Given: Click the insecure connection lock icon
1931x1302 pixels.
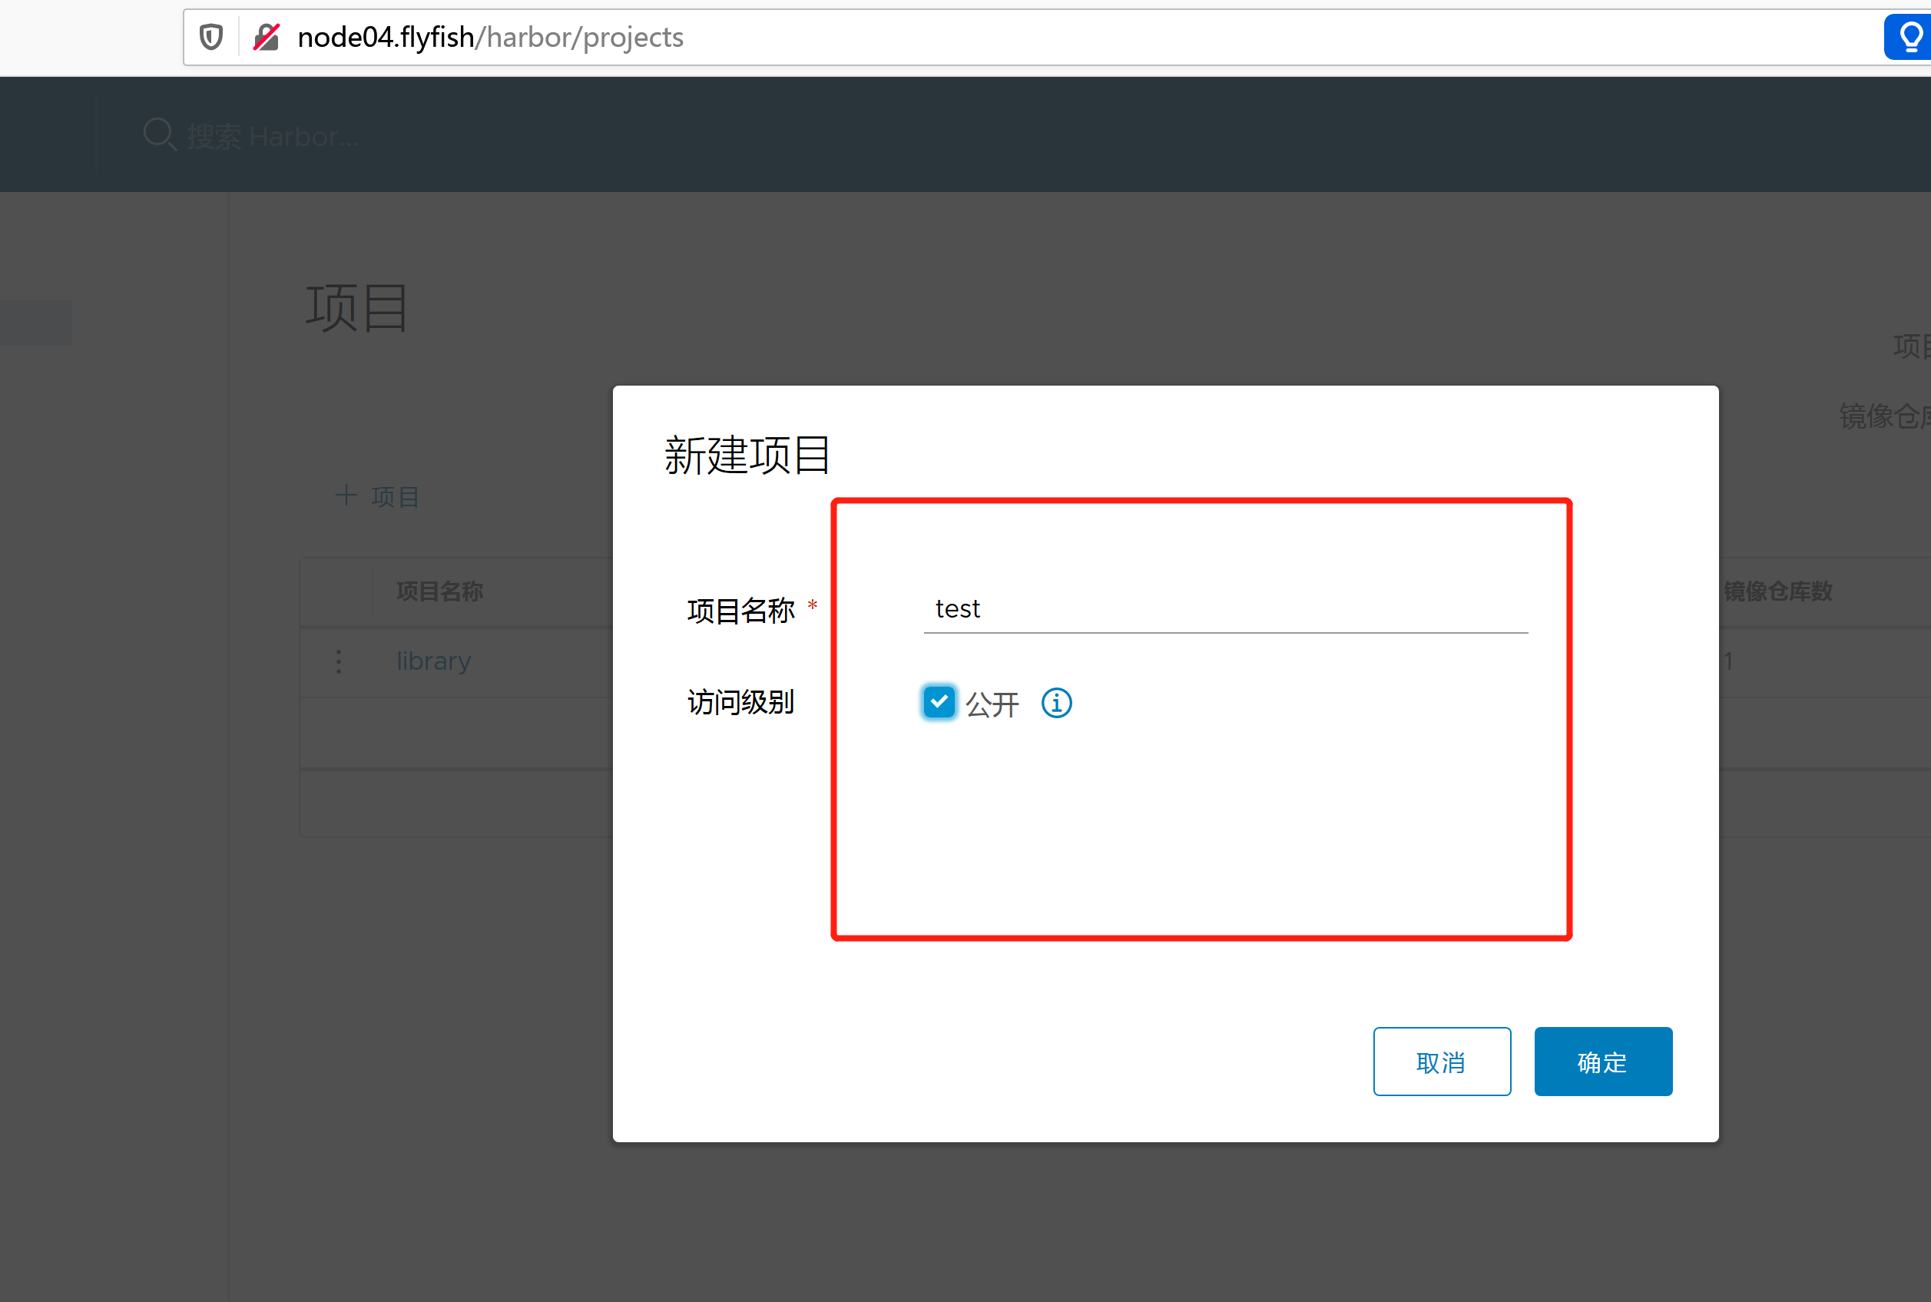Looking at the screenshot, I should tap(267, 38).
